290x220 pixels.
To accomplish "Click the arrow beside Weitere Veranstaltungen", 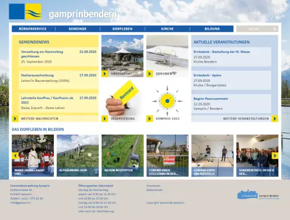I will [275, 118].
